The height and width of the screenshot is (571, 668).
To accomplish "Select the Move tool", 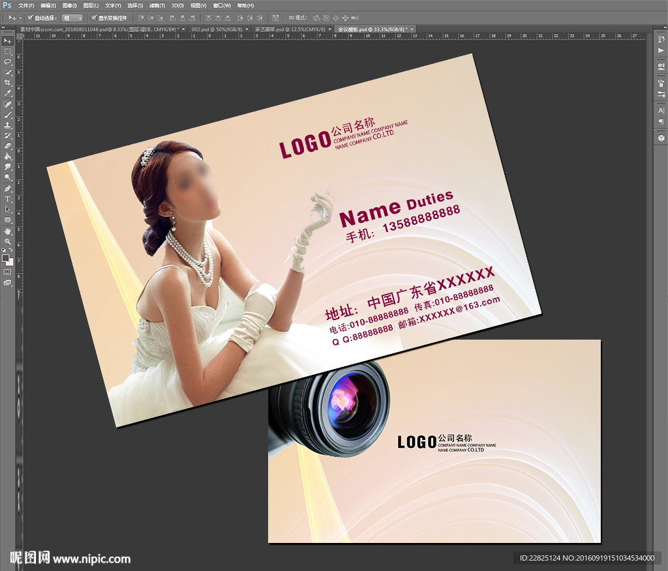I will (x=8, y=41).
